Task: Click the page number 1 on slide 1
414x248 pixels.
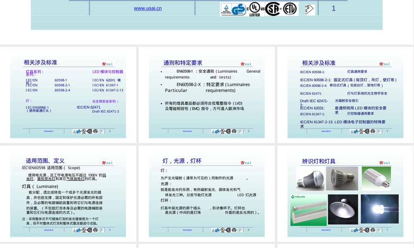Action: [333, 8]
